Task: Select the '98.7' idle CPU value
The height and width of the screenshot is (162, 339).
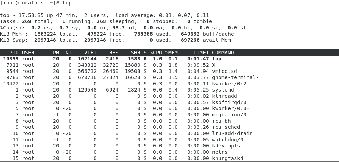Action: [119, 28]
